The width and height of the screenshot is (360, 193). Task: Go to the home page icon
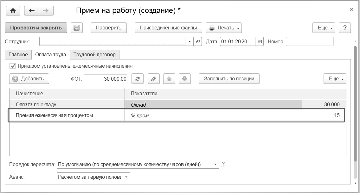tap(13, 10)
